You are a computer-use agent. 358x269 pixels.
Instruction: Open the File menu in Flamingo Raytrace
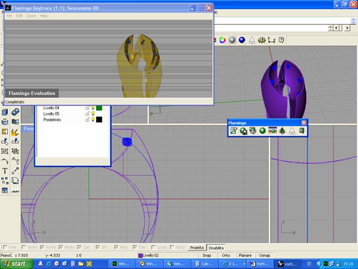pos(9,16)
